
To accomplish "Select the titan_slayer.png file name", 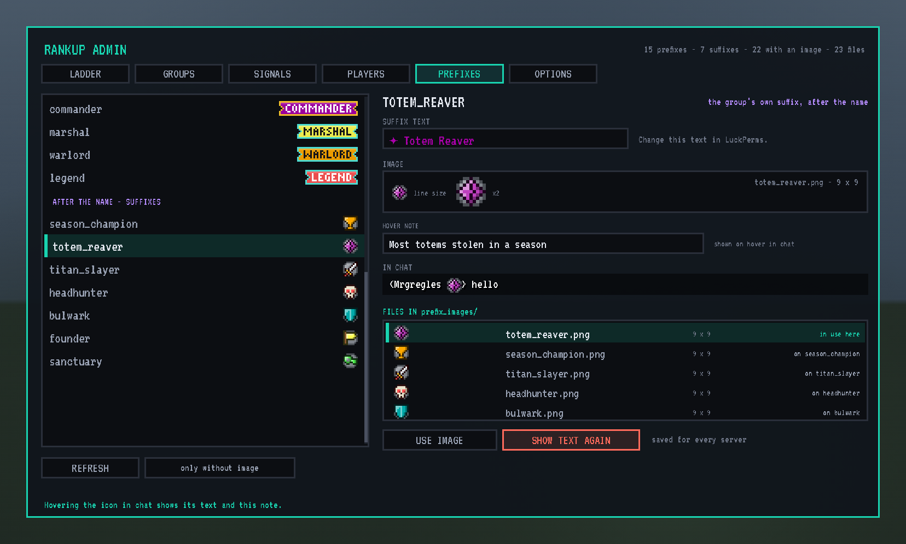I will [x=548, y=374].
